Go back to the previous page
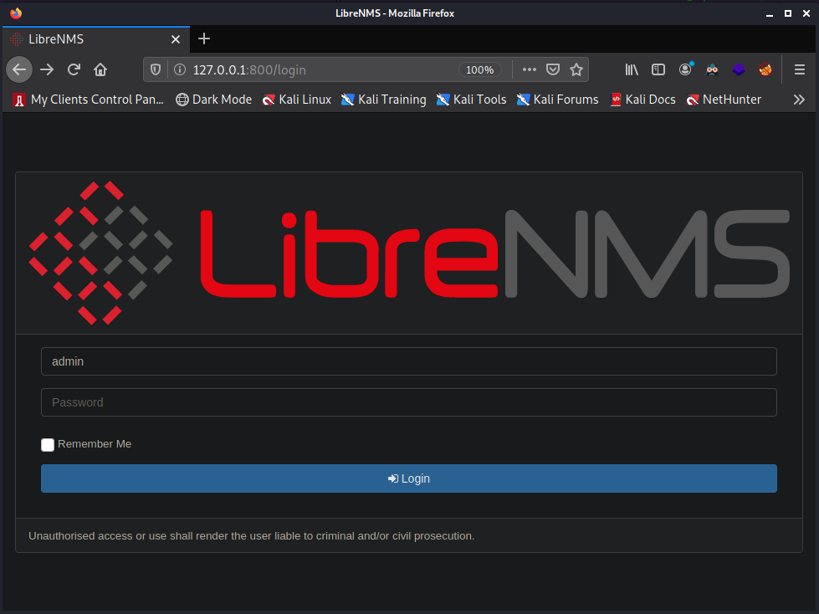Image resolution: width=819 pixels, height=614 pixels. [19, 69]
